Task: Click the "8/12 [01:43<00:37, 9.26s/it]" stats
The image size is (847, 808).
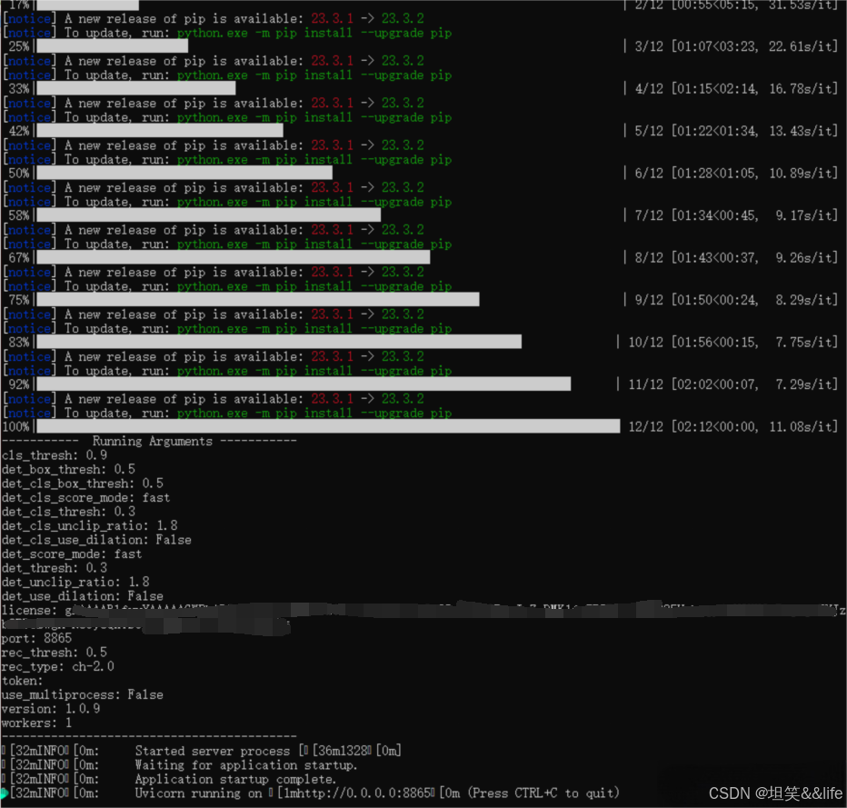Action: point(736,257)
